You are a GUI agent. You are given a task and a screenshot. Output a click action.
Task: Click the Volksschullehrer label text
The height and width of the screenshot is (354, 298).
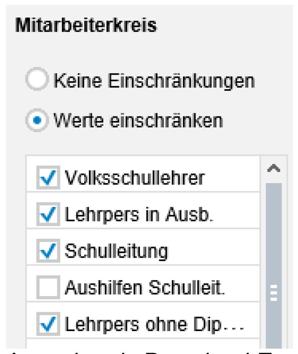click(x=134, y=178)
